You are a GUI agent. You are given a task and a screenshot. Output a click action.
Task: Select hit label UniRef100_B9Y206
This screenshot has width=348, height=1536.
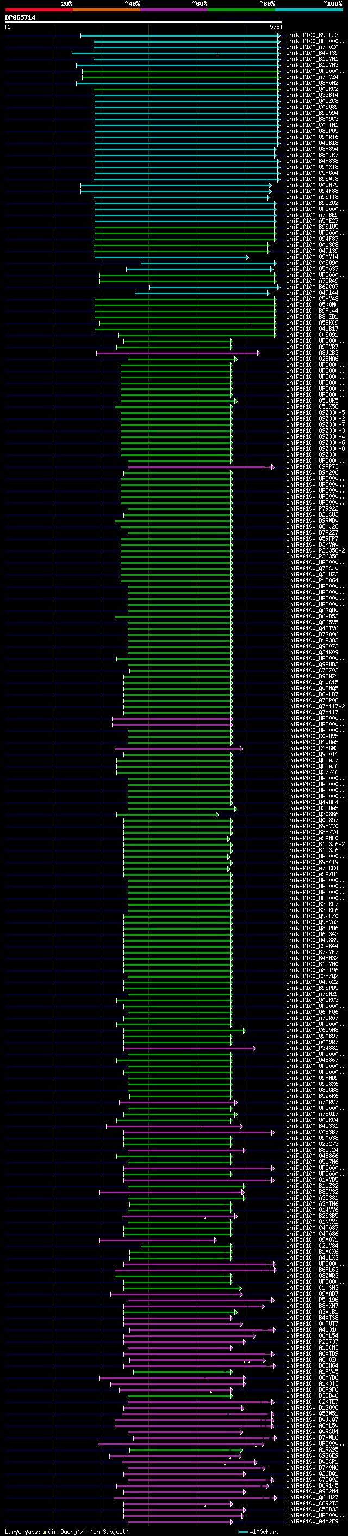tap(312, 473)
